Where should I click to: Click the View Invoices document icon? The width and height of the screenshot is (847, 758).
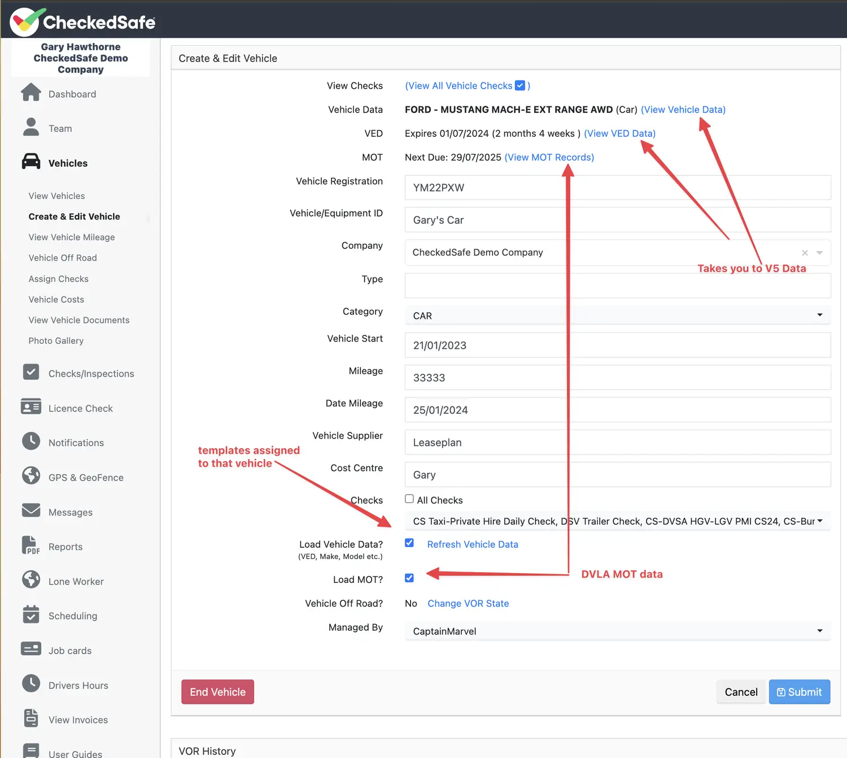click(31, 718)
